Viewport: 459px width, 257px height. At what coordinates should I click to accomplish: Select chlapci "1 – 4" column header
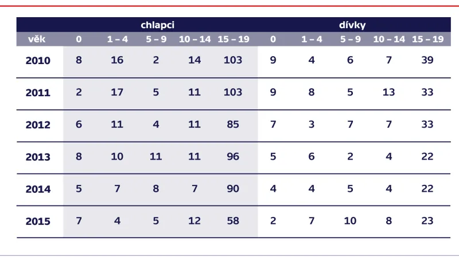[x=117, y=39]
